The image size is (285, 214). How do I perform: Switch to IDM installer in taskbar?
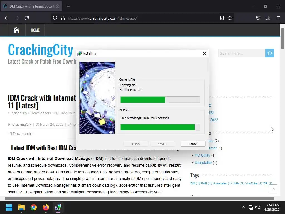click(x=58, y=207)
